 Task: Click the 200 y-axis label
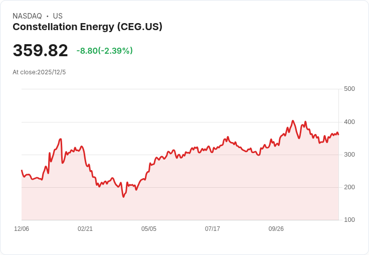click(349, 187)
